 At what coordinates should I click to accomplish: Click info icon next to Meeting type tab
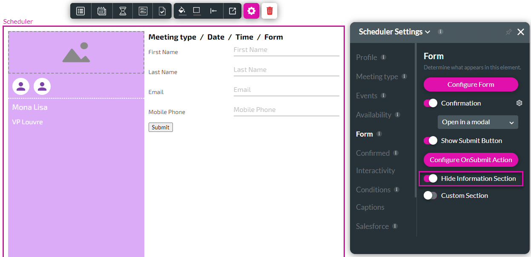(404, 76)
